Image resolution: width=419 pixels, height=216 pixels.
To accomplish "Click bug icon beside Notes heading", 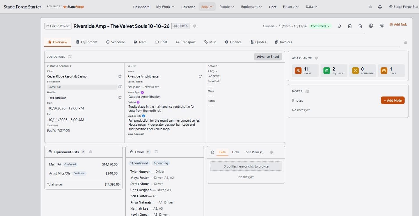I will (x=307, y=91).
